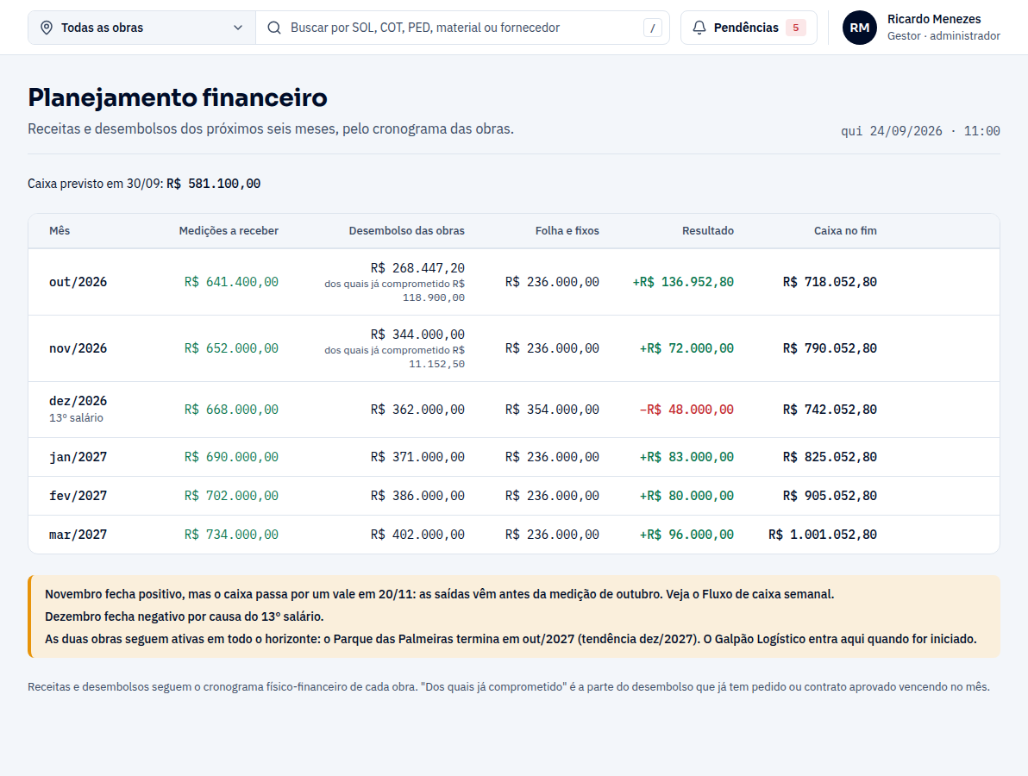This screenshot has width=1028, height=776.
Task: Click the +R$ 136.952,80 resultado value
Action: (x=683, y=282)
